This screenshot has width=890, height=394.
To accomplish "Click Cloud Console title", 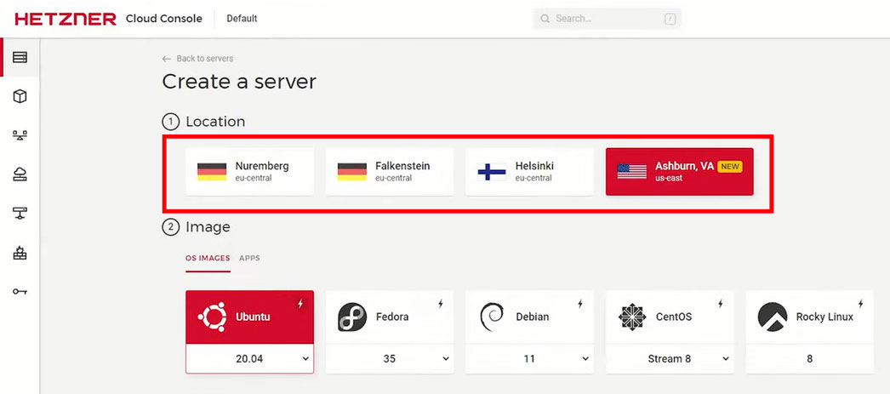I will point(164,19).
